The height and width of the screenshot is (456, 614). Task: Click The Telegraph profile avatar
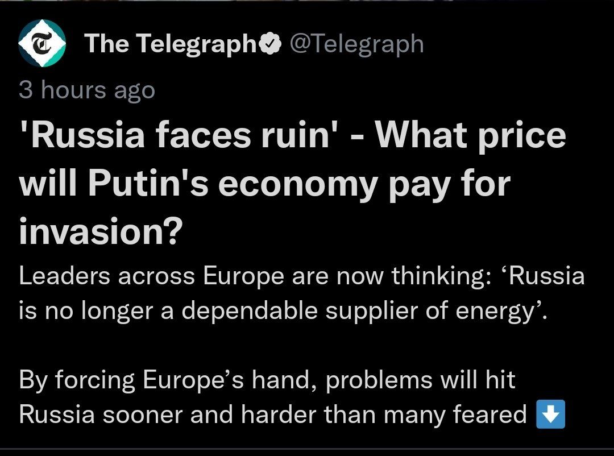click(x=42, y=44)
